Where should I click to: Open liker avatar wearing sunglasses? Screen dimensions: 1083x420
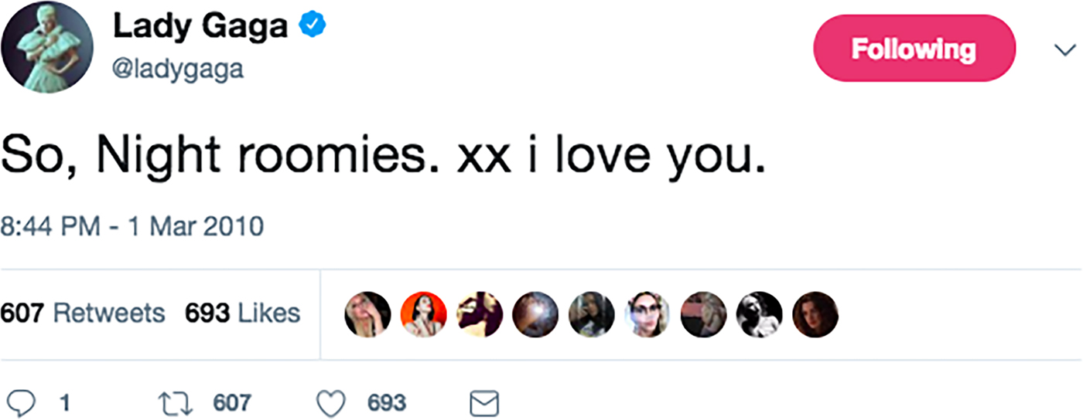coord(647,314)
